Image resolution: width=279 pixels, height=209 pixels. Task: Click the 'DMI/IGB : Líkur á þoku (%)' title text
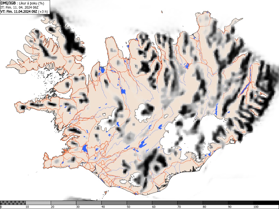point(22,3)
